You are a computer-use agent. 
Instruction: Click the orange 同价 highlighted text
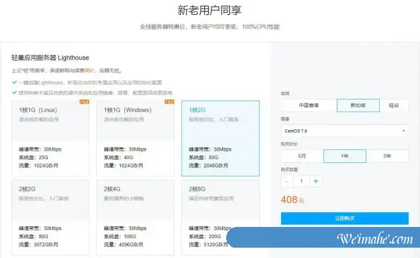click(89, 70)
